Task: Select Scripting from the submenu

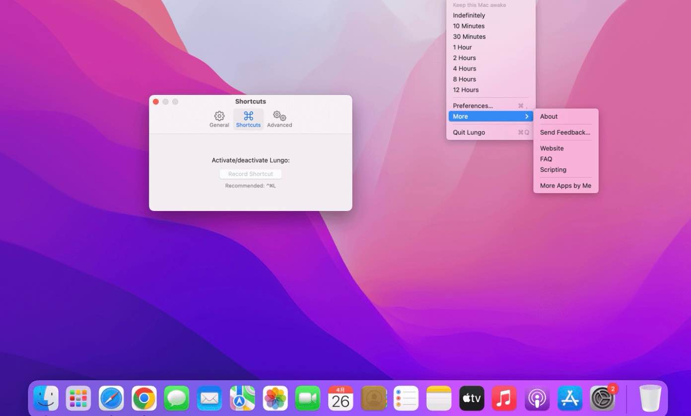Action: (553, 170)
